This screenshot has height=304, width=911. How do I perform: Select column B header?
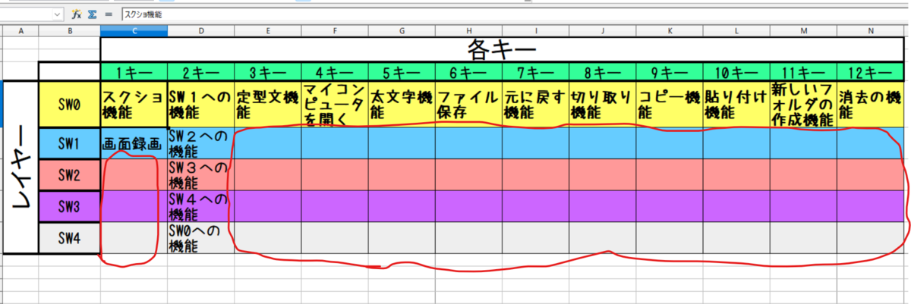pyautogui.click(x=70, y=30)
